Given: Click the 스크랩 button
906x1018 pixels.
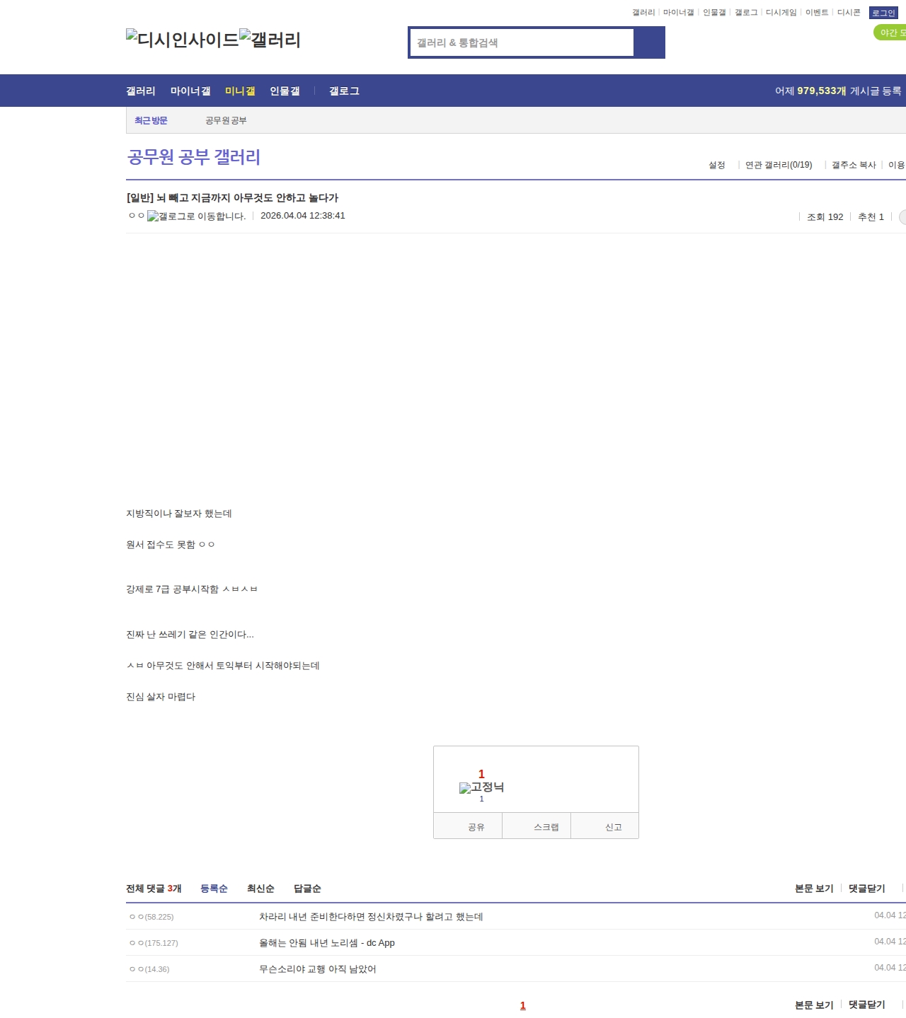Looking at the screenshot, I should click(x=537, y=826).
